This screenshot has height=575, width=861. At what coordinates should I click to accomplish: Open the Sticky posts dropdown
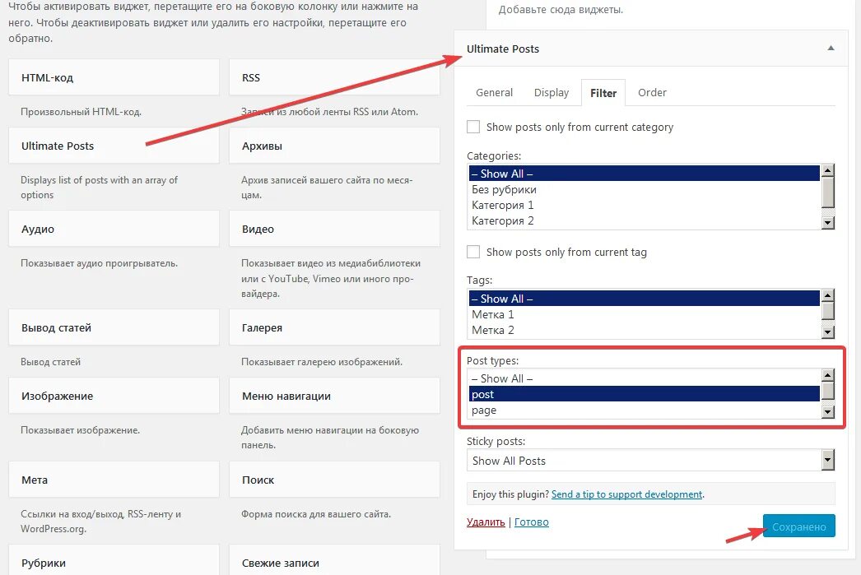[650, 461]
